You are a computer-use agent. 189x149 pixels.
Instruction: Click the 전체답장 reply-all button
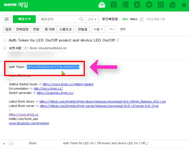coord(22,29)
